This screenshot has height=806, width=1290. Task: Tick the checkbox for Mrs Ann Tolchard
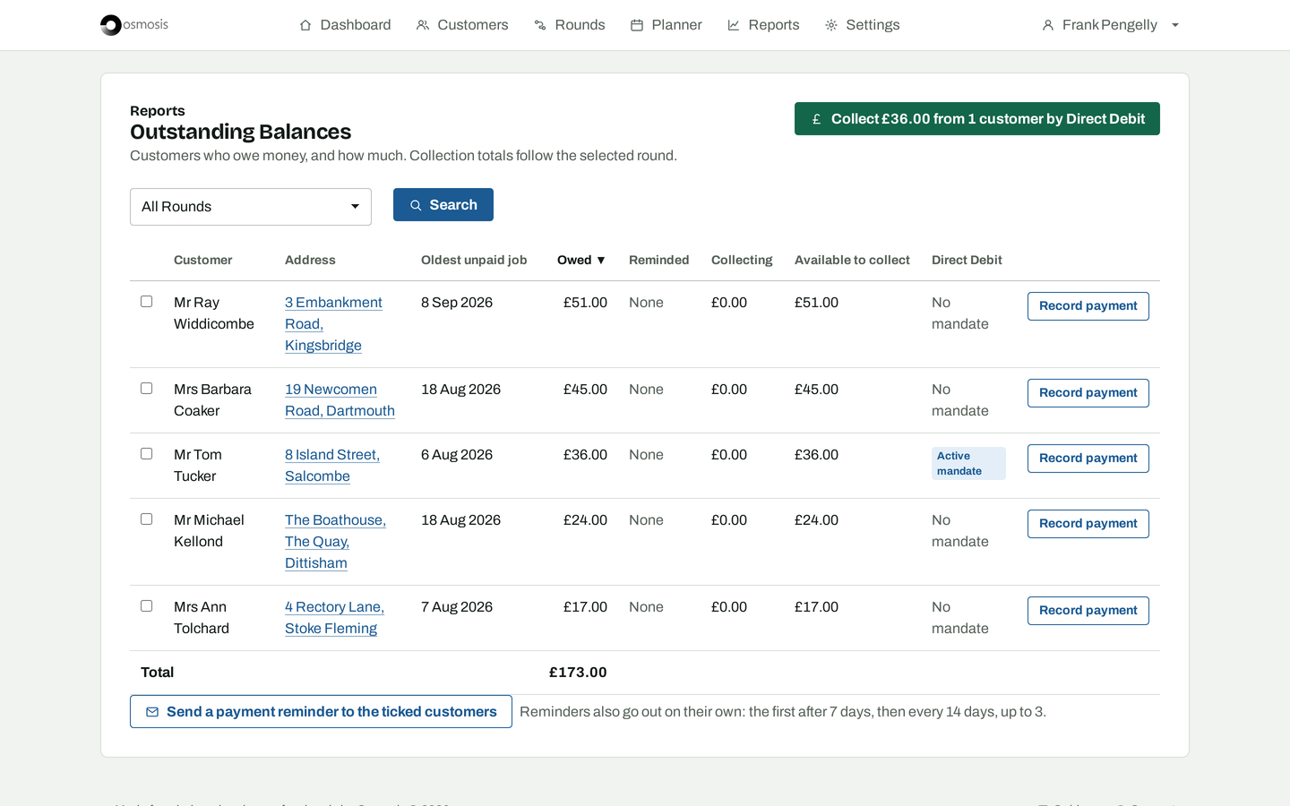point(147,606)
